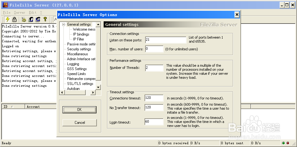Click the 0 bytes received status entry
Image resolution: width=297 pixels, height=147 pixels.
174,143
